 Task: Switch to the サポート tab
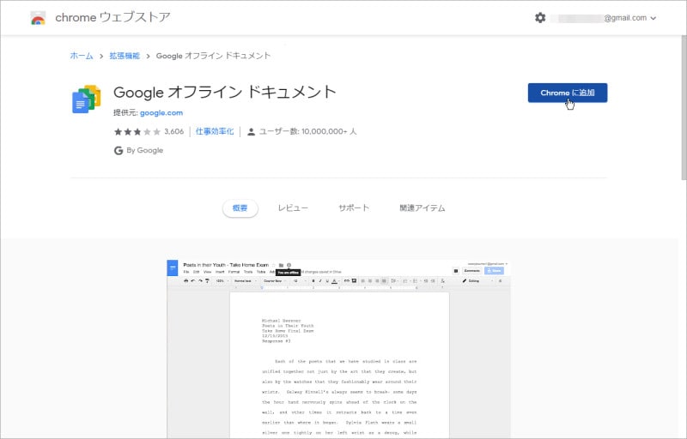354,208
